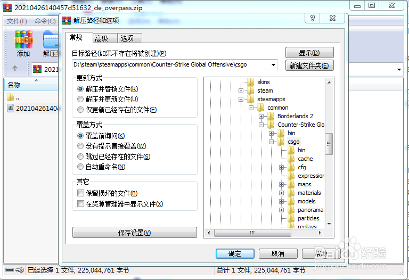Click the dialog help question mark icon
Screen dimensions: 409x280
point(313,18)
